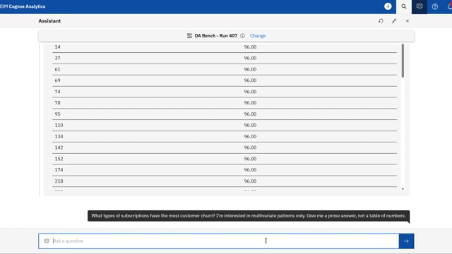Image resolution: width=452 pixels, height=254 pixels.
Task: Show info for DA Bench - Run 407
Action: (243, 36)
